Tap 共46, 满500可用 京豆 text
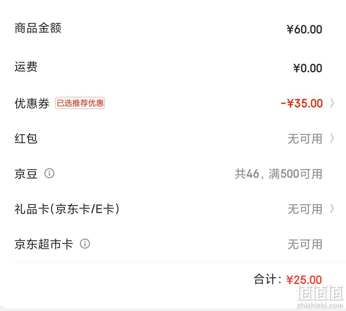 point(279,174)
